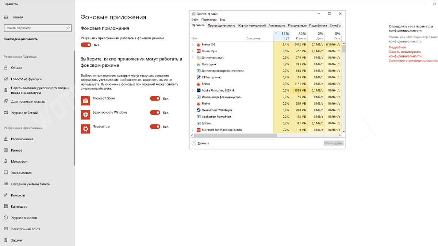Click the Найти параметр search field
Screen dimensions: 438x246
click(x=37, y=28)
